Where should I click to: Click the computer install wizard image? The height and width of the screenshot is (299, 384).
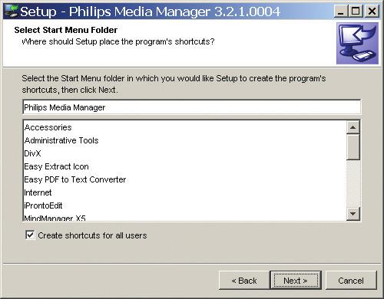(357, 43)
